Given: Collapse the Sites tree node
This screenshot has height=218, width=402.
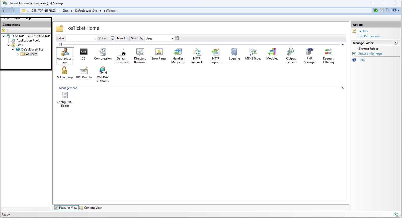Looking at the screenshot, I should click(x=9, y=45).
